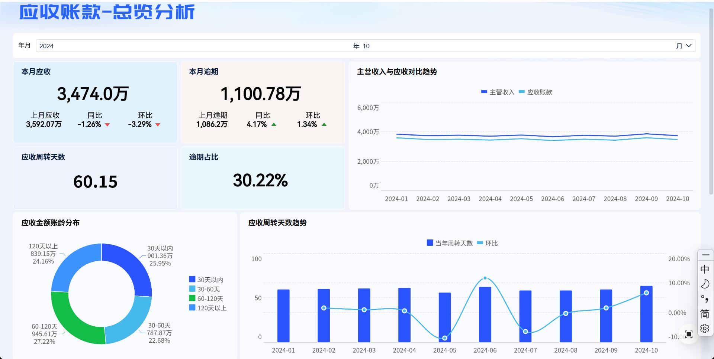This screenshot has height=359, width=714.
Task: Click the 120天以上 legend entry
Action: tap(208, 308)
